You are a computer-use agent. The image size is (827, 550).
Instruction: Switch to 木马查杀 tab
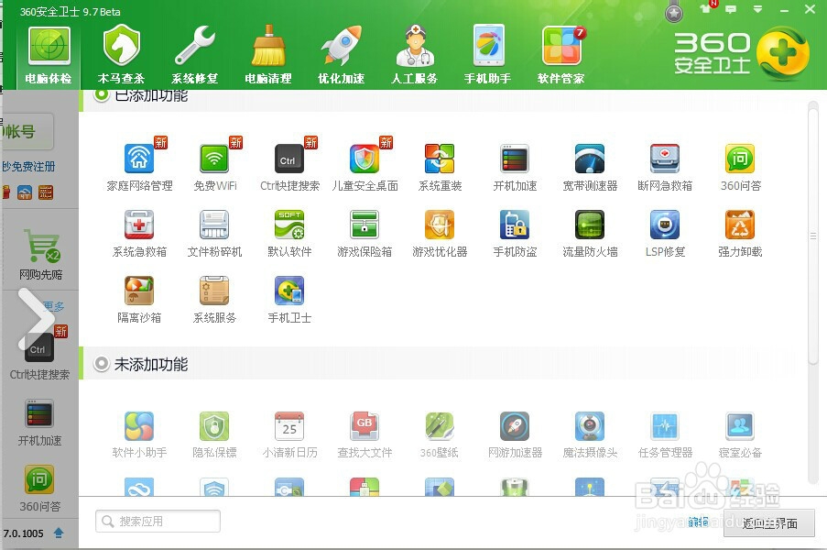coord(121,55)
